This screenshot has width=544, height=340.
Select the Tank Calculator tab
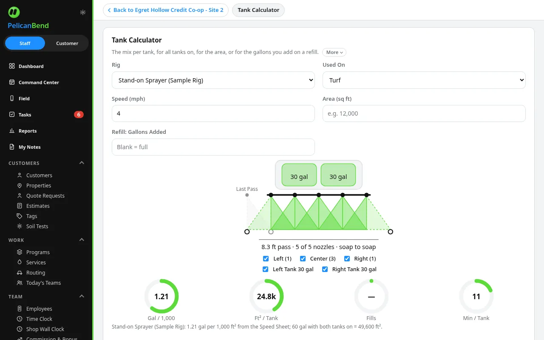pyautogui.click(x=258, y=10)
